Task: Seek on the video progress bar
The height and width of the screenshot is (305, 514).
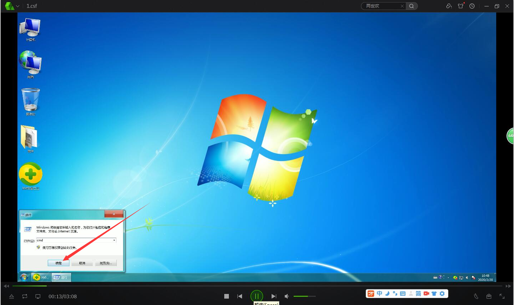Action: pyautogui.click(x=257, y=286)
